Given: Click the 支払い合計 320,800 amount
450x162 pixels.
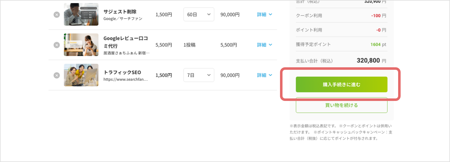Looking at the screenshot, I should (x=368, y=60).
